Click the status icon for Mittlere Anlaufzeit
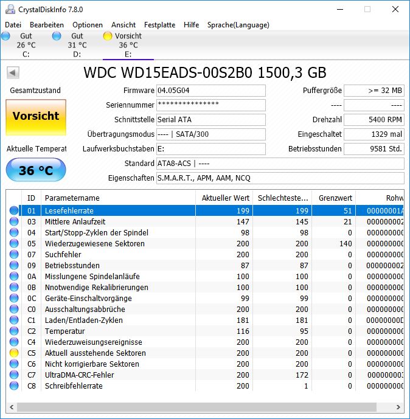This screenshot has height=419, width=410. click(14, 221)
